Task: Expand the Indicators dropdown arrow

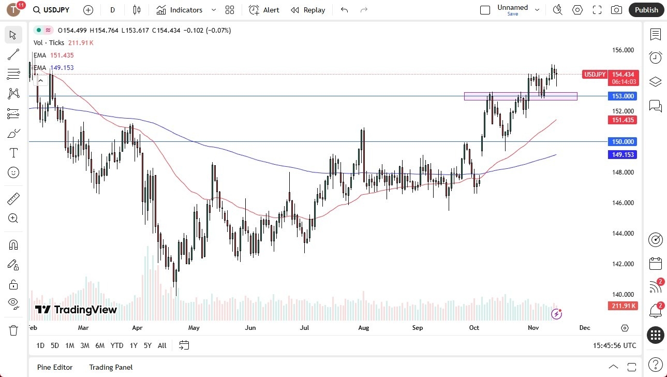Action: coord(213,9)
